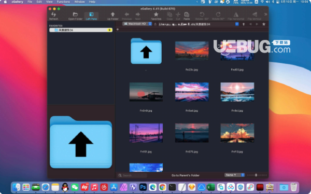
Task: Open the zGallery application menu
Action: coord(17,2)
